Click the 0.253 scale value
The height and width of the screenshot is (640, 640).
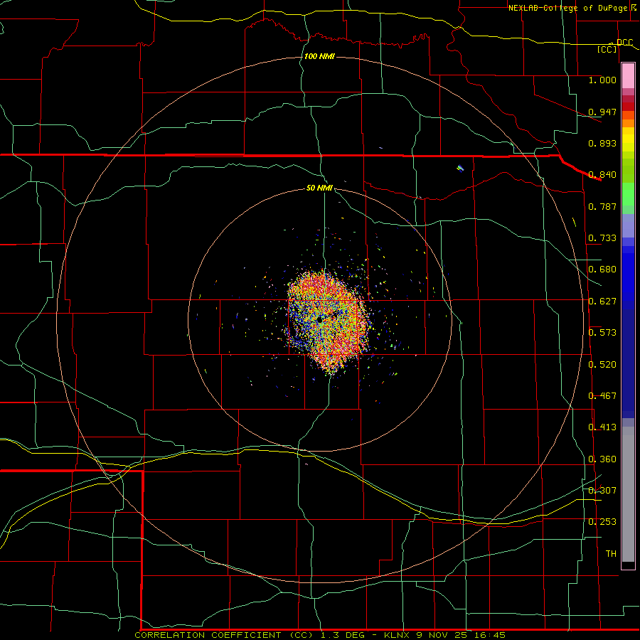[x=602, y=522]
